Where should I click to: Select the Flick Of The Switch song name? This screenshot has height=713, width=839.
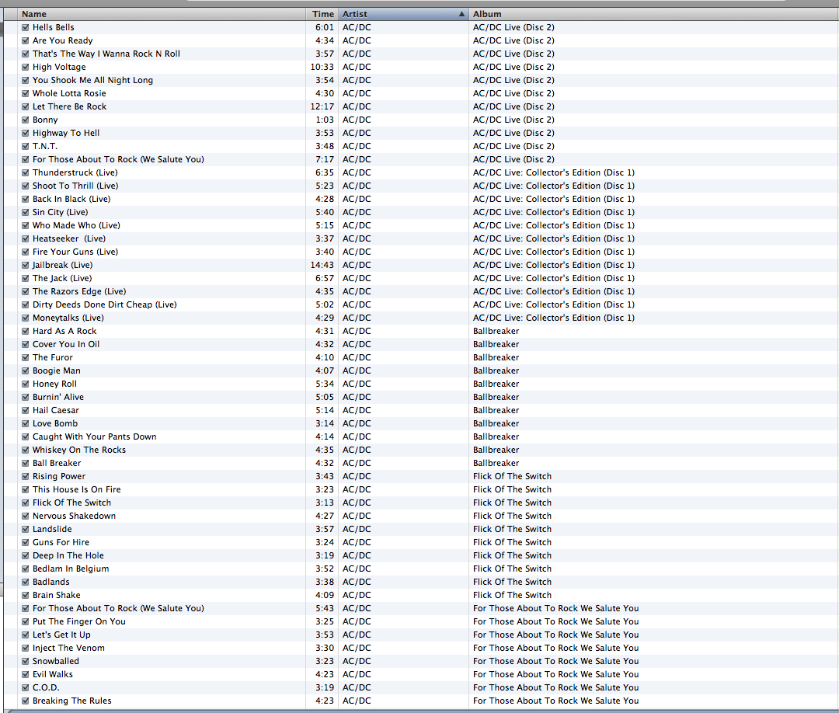[x=71, y=503]
